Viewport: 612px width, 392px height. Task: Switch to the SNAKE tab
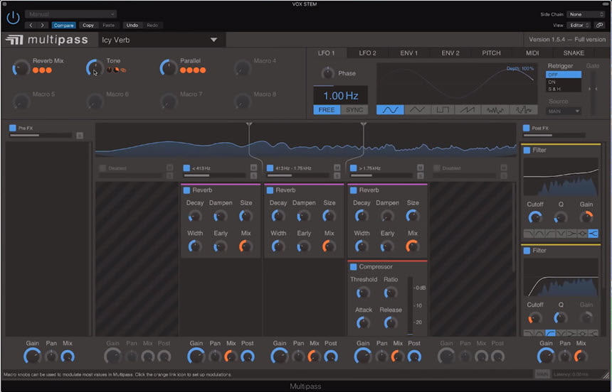[x=574, y=53]
